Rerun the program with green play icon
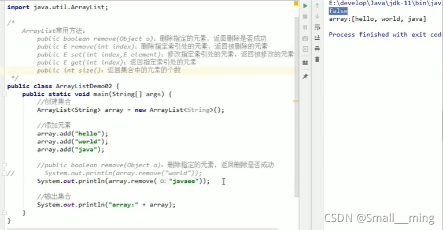443x230 pixels. [305, 6]
